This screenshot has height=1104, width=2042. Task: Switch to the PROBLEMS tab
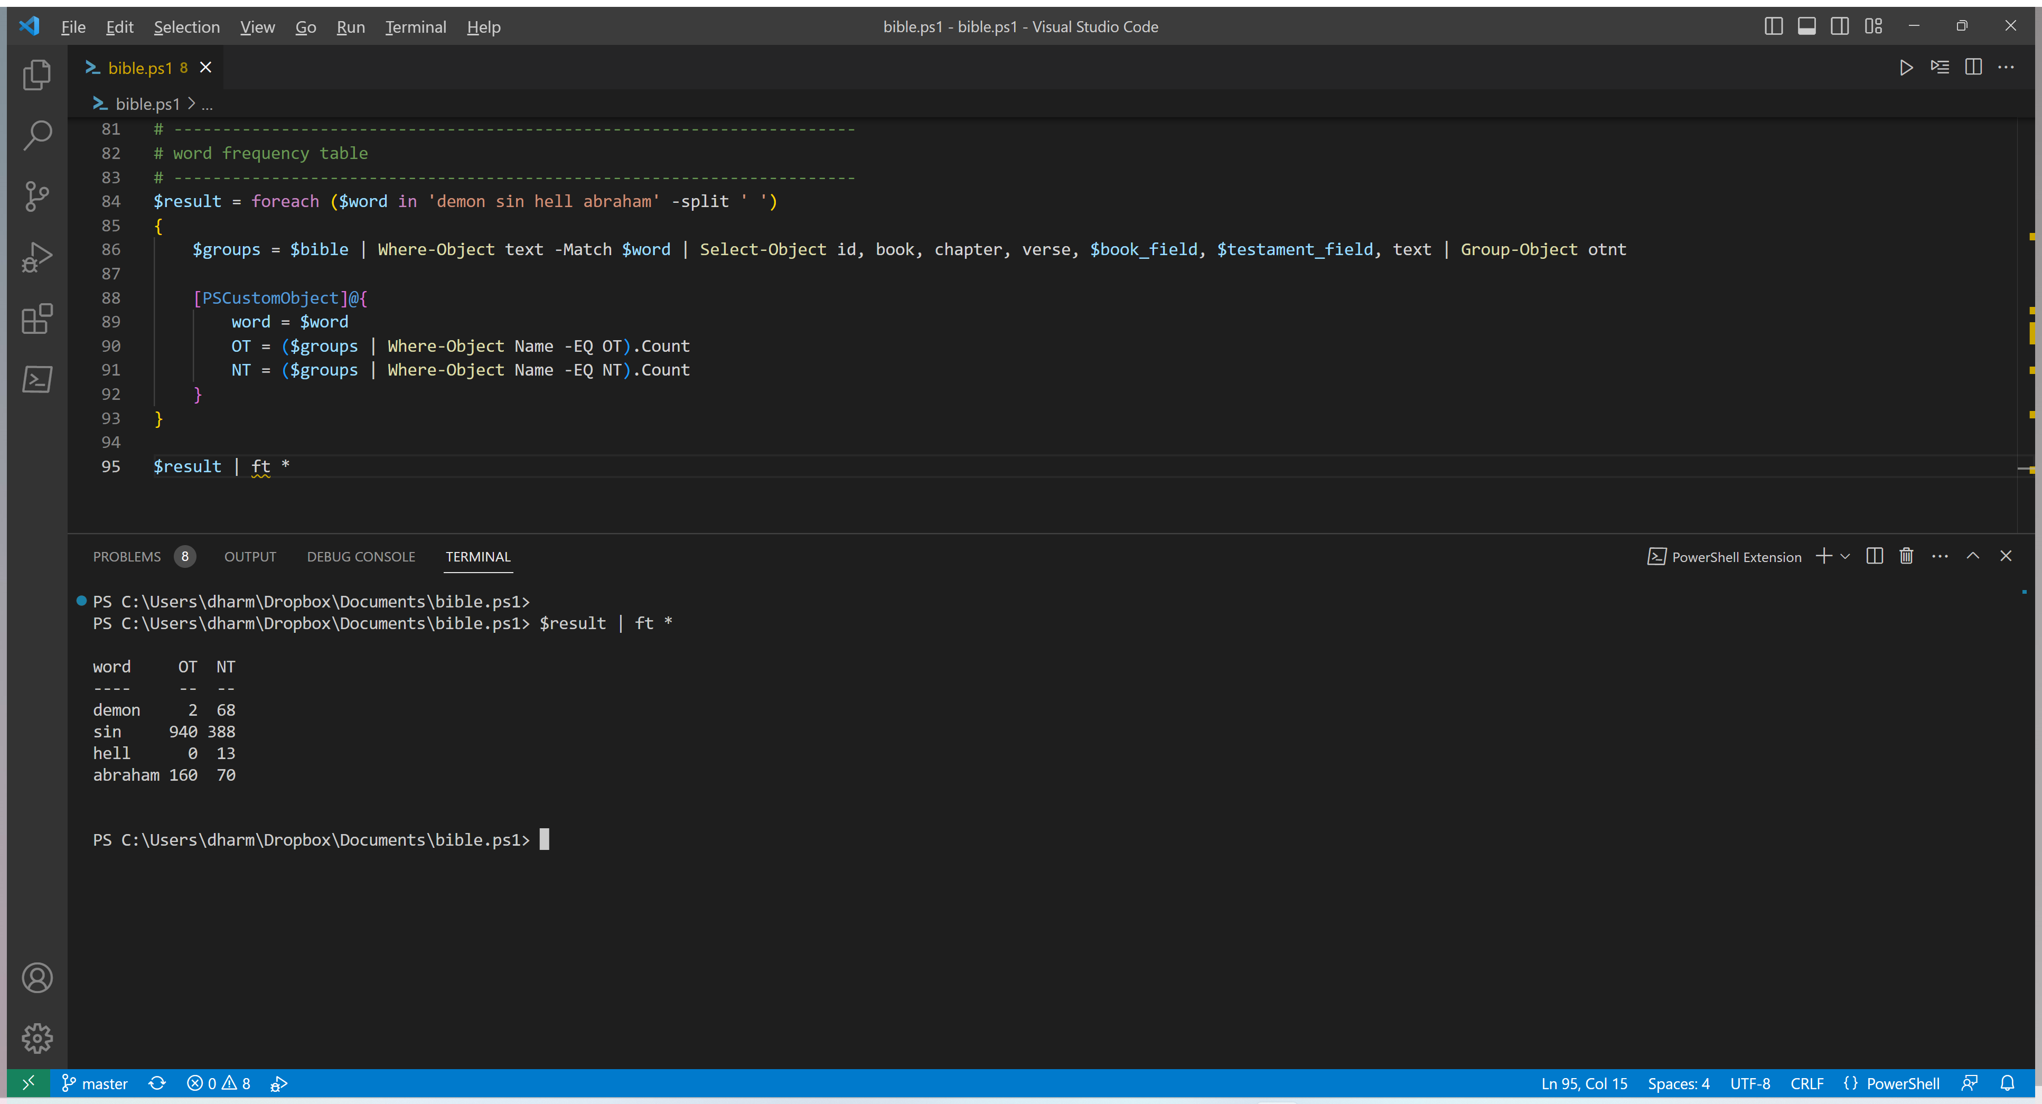(x=127, y=556)
